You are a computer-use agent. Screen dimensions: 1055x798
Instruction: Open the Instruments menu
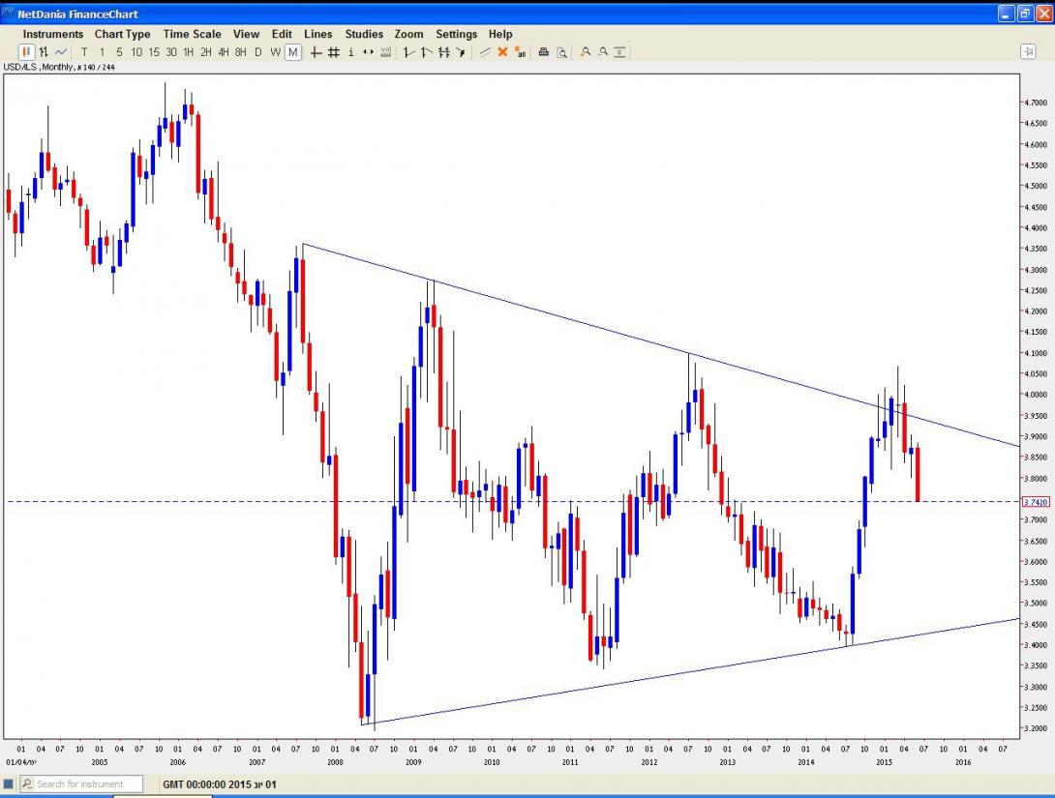(x=53, y=34)
